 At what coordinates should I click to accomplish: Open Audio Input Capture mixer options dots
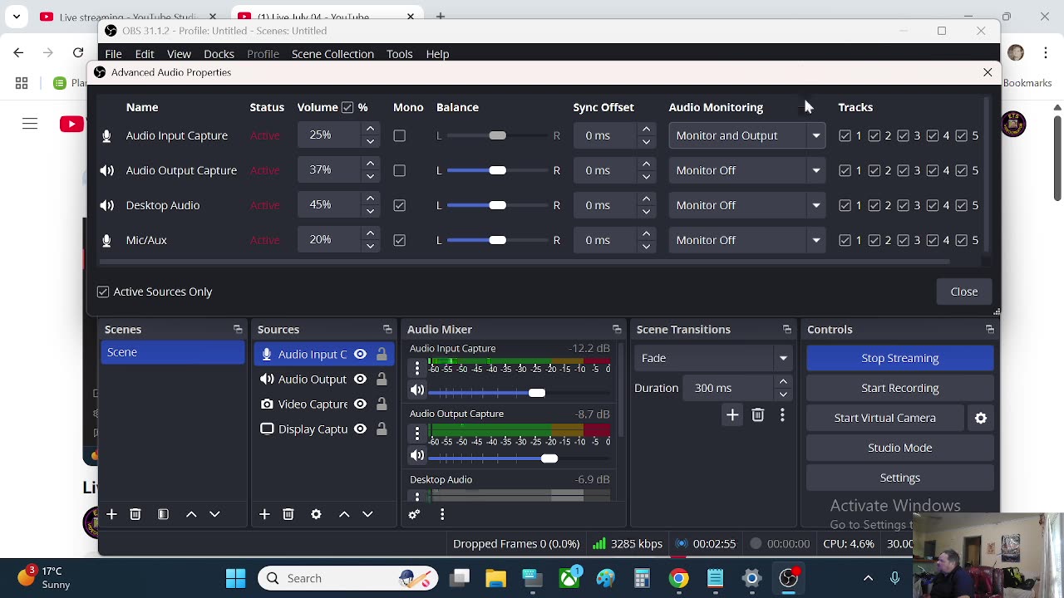tap(417, 368)
